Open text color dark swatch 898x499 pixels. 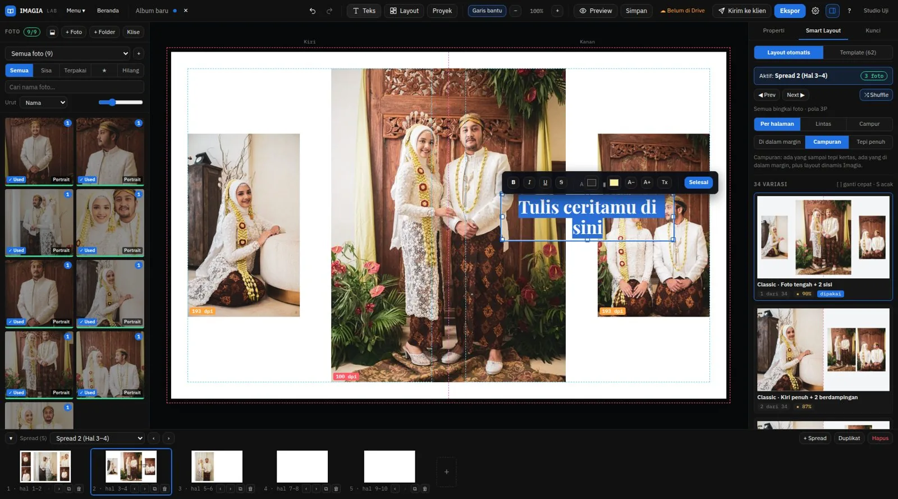point(592,182)
